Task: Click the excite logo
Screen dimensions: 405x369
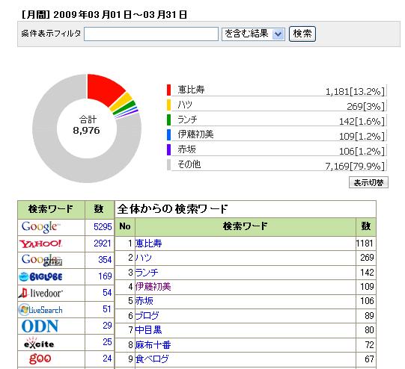Action: tap(39, 343)
